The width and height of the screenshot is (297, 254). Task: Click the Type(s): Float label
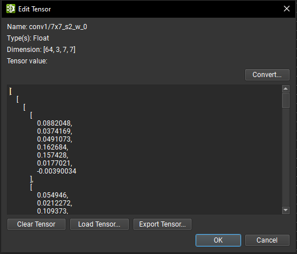28,38
